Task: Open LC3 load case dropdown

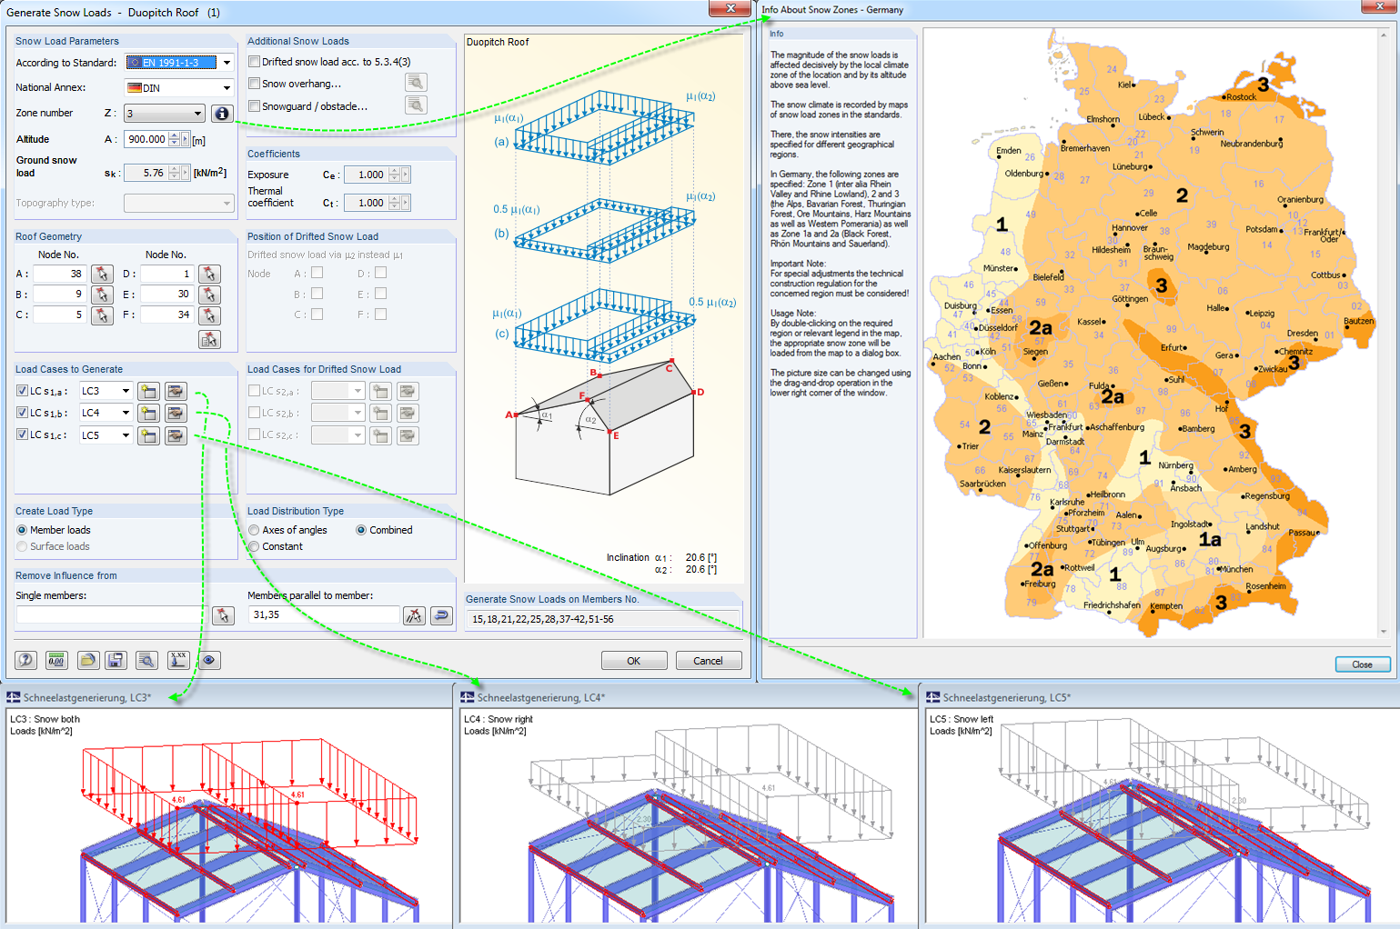Action: pyautogui.click(x=126, y=391)
